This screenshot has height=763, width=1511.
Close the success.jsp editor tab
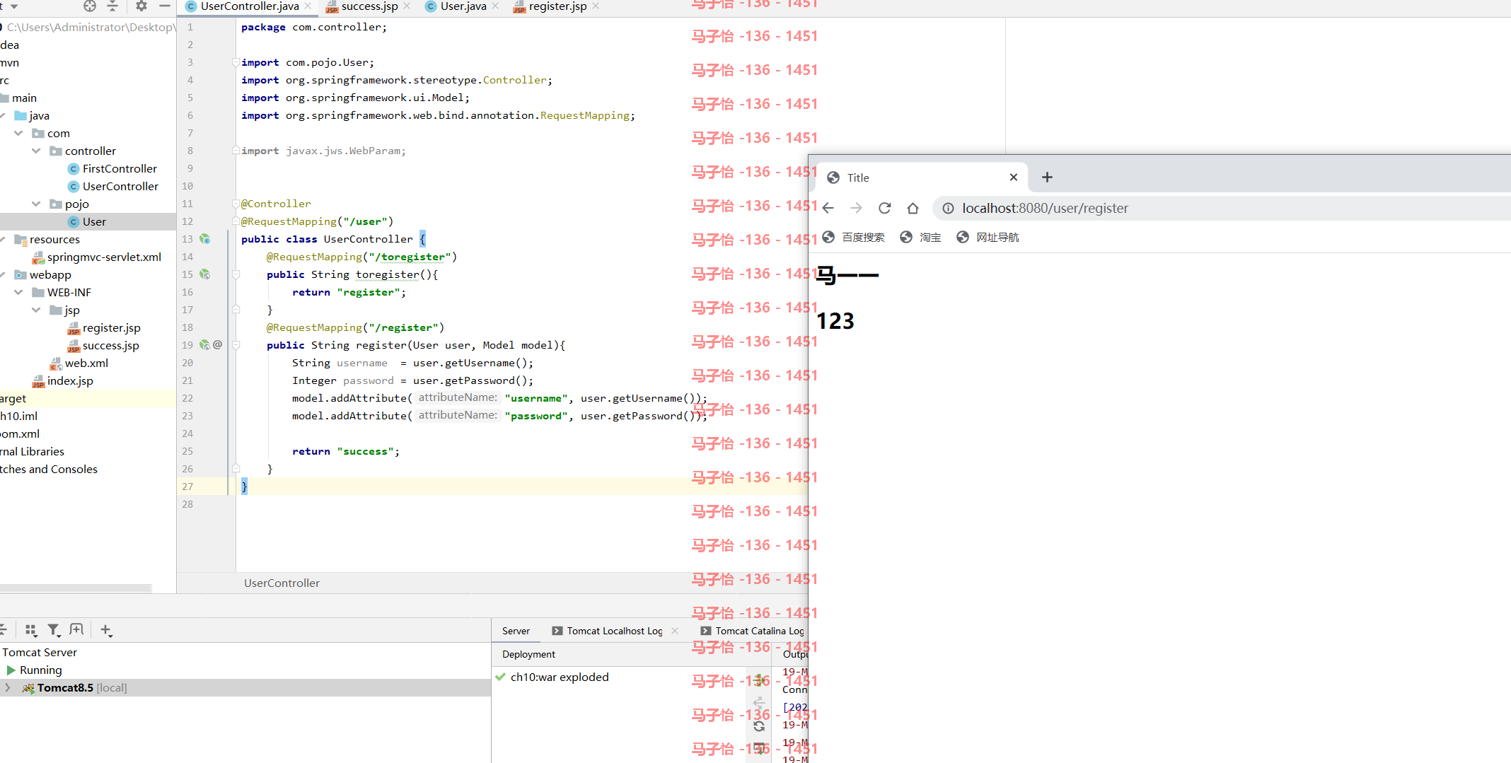[407, 6]
